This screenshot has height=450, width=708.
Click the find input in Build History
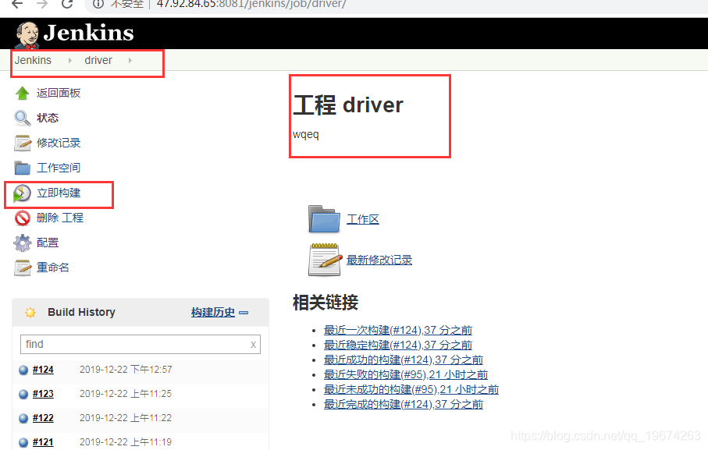141,344
